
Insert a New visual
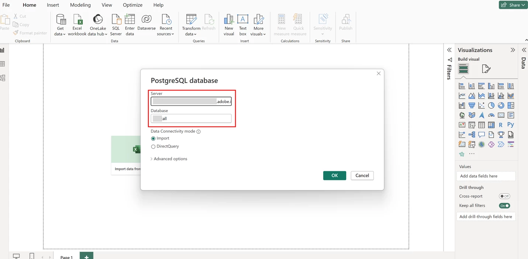point(229,25)
